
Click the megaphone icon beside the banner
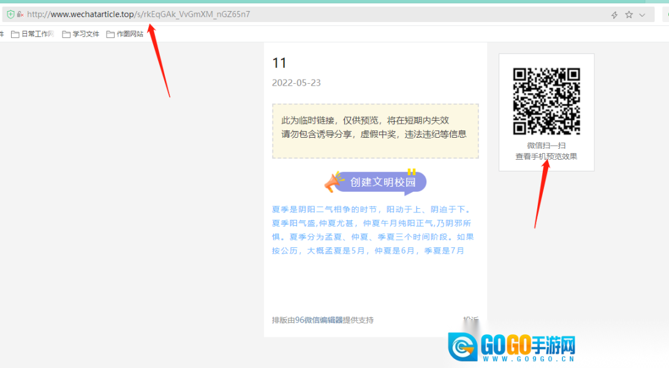point(334,182)
